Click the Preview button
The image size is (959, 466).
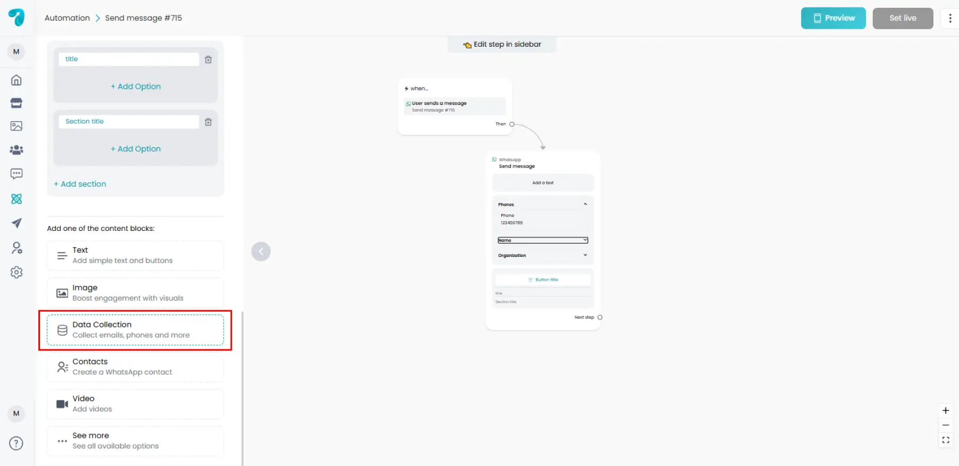click(833, 18)
